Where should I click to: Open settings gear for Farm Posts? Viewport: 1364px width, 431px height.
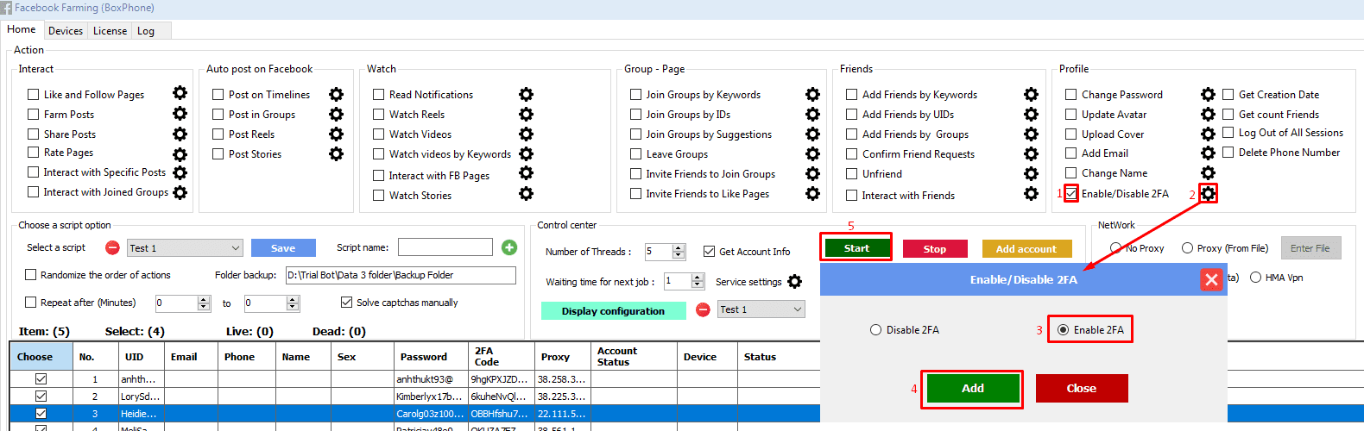click(x=180, y=113)
